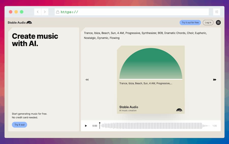Open the hamburger menu in site header
Image resolution: width=229 pixels, height=144 pixels.
218,22
